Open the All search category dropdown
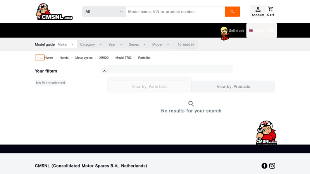The width and height of the screenshot is (310, 174). 104,12
